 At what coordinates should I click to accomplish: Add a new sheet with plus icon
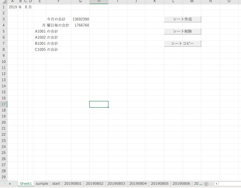click(x=206, y=184)
